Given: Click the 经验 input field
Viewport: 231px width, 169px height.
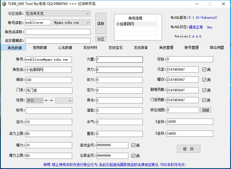Looking at the screenshot, I should click(190, 59).
